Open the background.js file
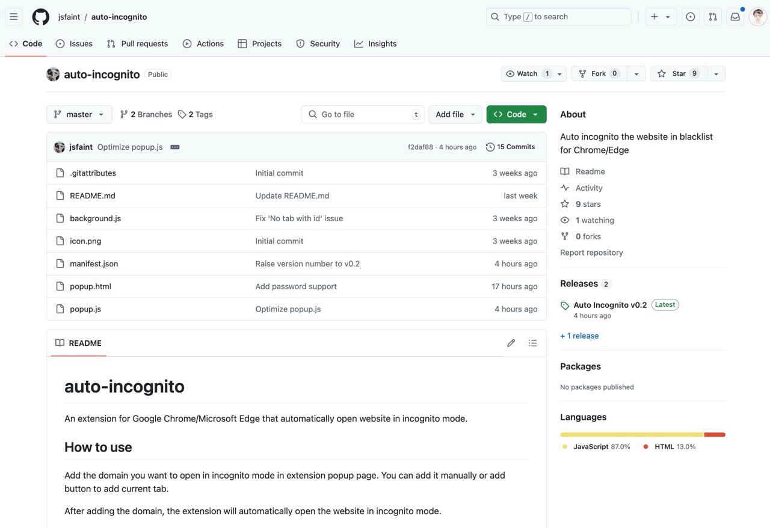Viewport: 770px width, 528px height. (95, 218)
